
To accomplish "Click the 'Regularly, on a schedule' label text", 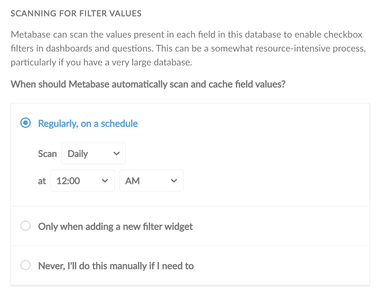I will click(88, 124).
